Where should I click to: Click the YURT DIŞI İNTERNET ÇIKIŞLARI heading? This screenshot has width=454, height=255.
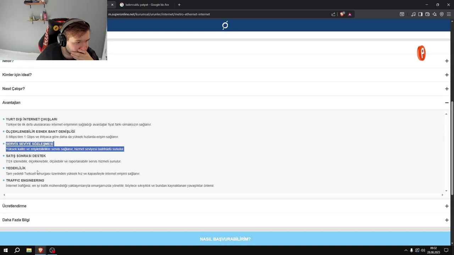pos(32,119)
